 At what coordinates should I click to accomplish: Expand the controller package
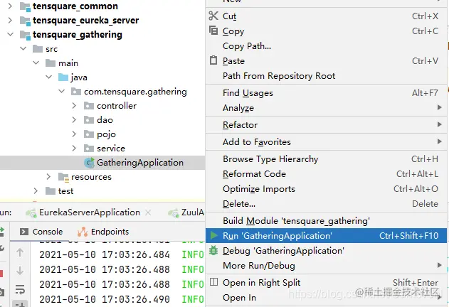pos(74,106)
